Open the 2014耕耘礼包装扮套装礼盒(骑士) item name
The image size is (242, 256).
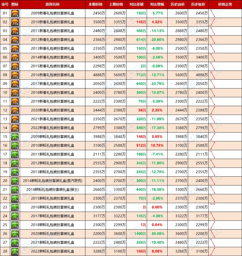53,189
